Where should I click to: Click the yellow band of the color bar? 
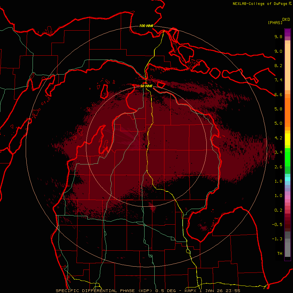click(287, 139)
